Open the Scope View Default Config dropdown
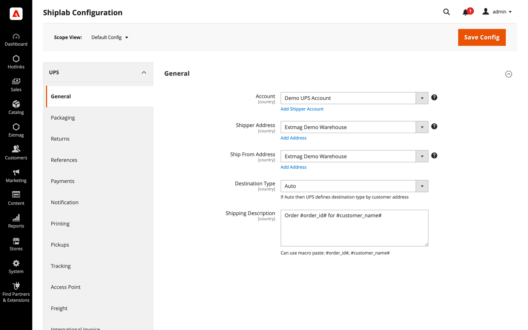 (110, 37)
